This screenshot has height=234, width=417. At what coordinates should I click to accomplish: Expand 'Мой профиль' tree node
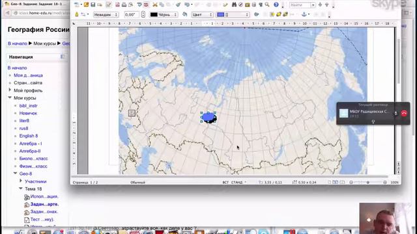(x=10, y=90)
